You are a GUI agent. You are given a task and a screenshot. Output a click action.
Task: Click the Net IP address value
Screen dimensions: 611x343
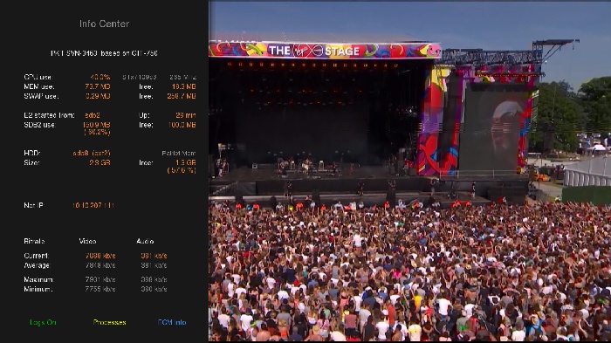pos(93,205)
